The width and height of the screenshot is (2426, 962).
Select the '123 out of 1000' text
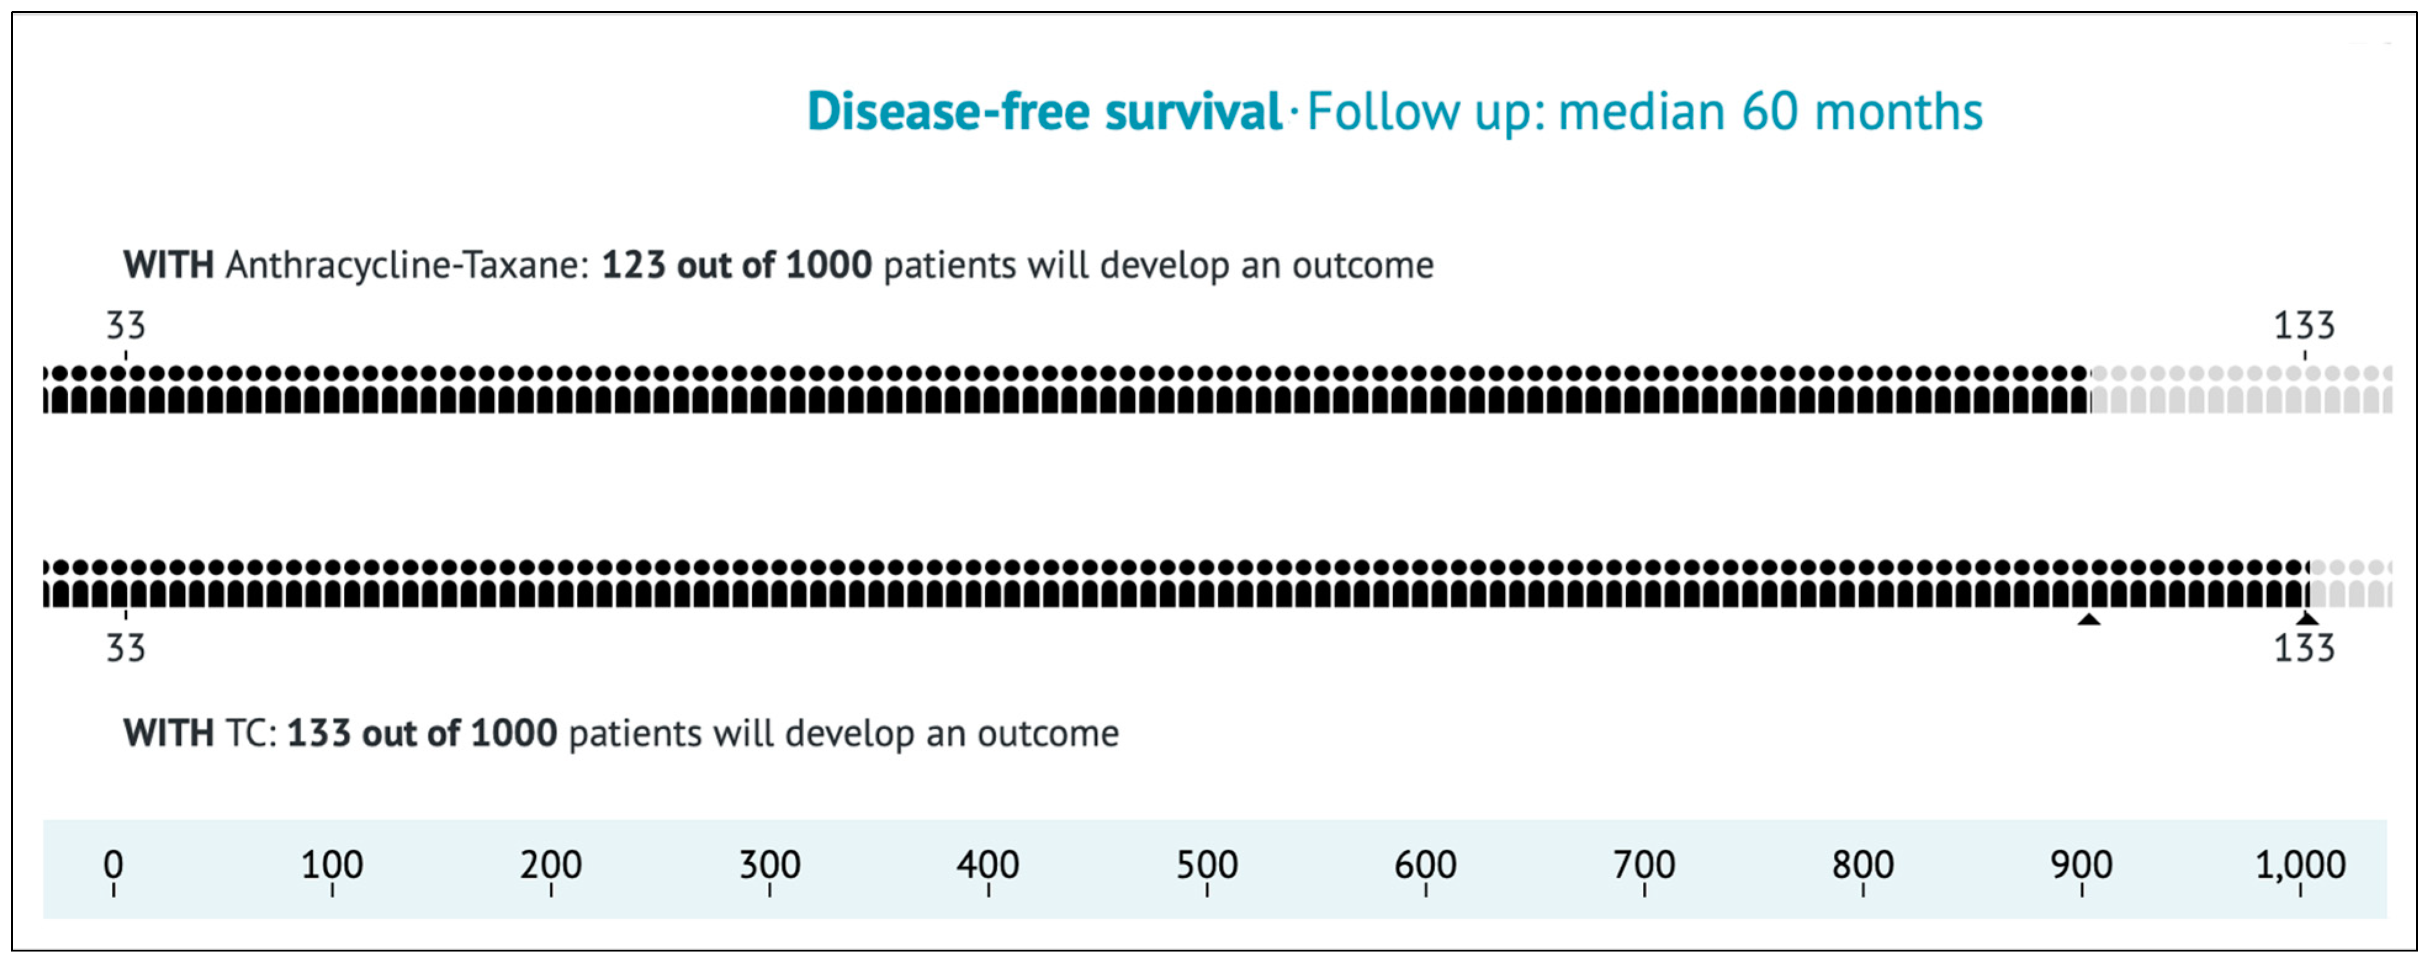pos(736,265)
